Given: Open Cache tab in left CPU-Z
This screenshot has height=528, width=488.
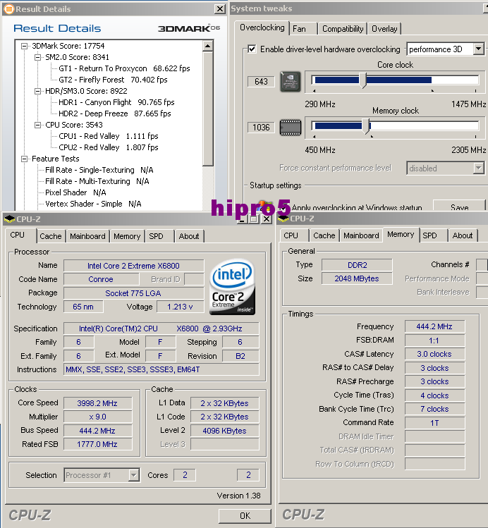Looking at the screenshot, I should (x=51, y=236).
